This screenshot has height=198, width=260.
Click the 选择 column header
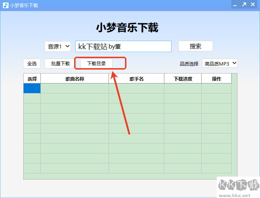32,78
